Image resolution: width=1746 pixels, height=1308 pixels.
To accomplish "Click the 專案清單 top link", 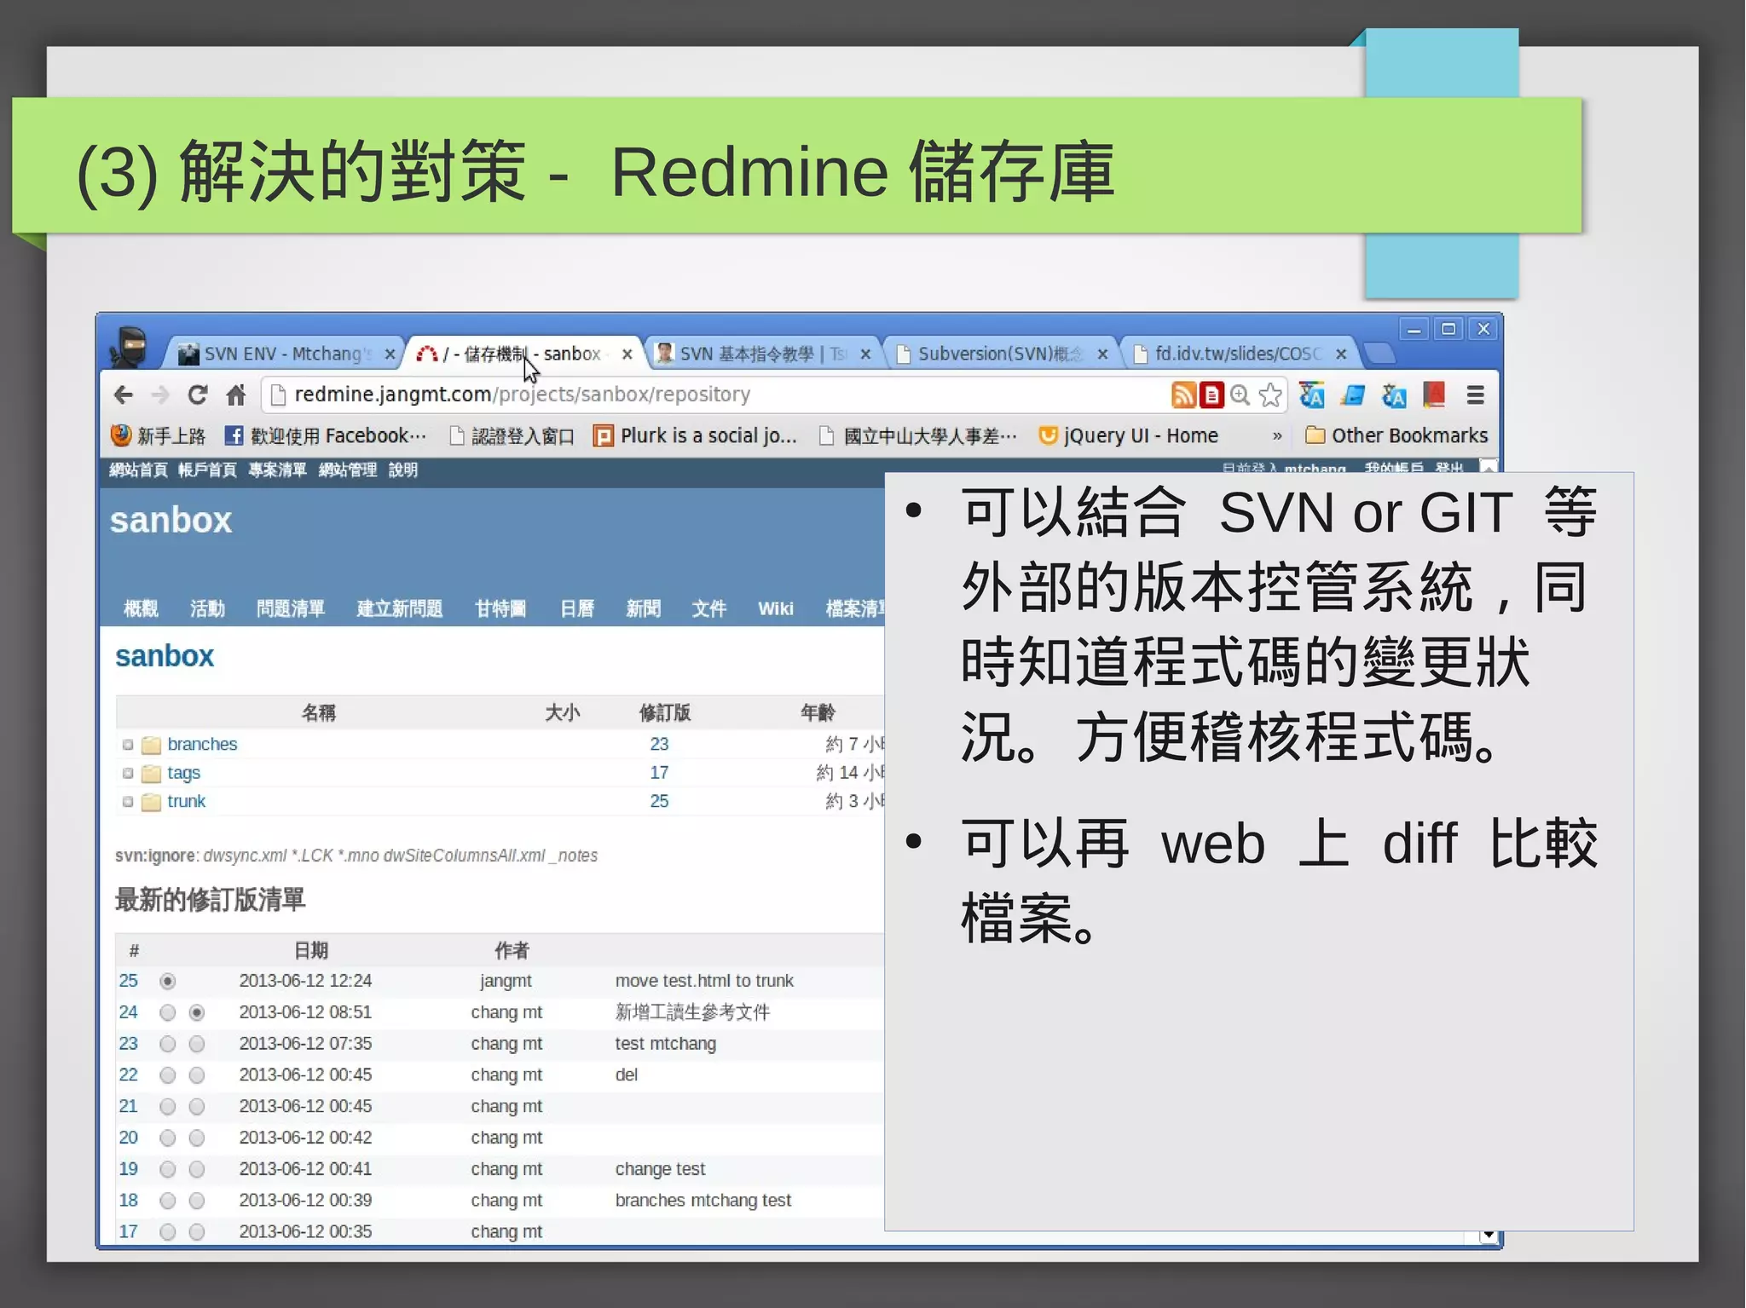I will click(277, 470).
